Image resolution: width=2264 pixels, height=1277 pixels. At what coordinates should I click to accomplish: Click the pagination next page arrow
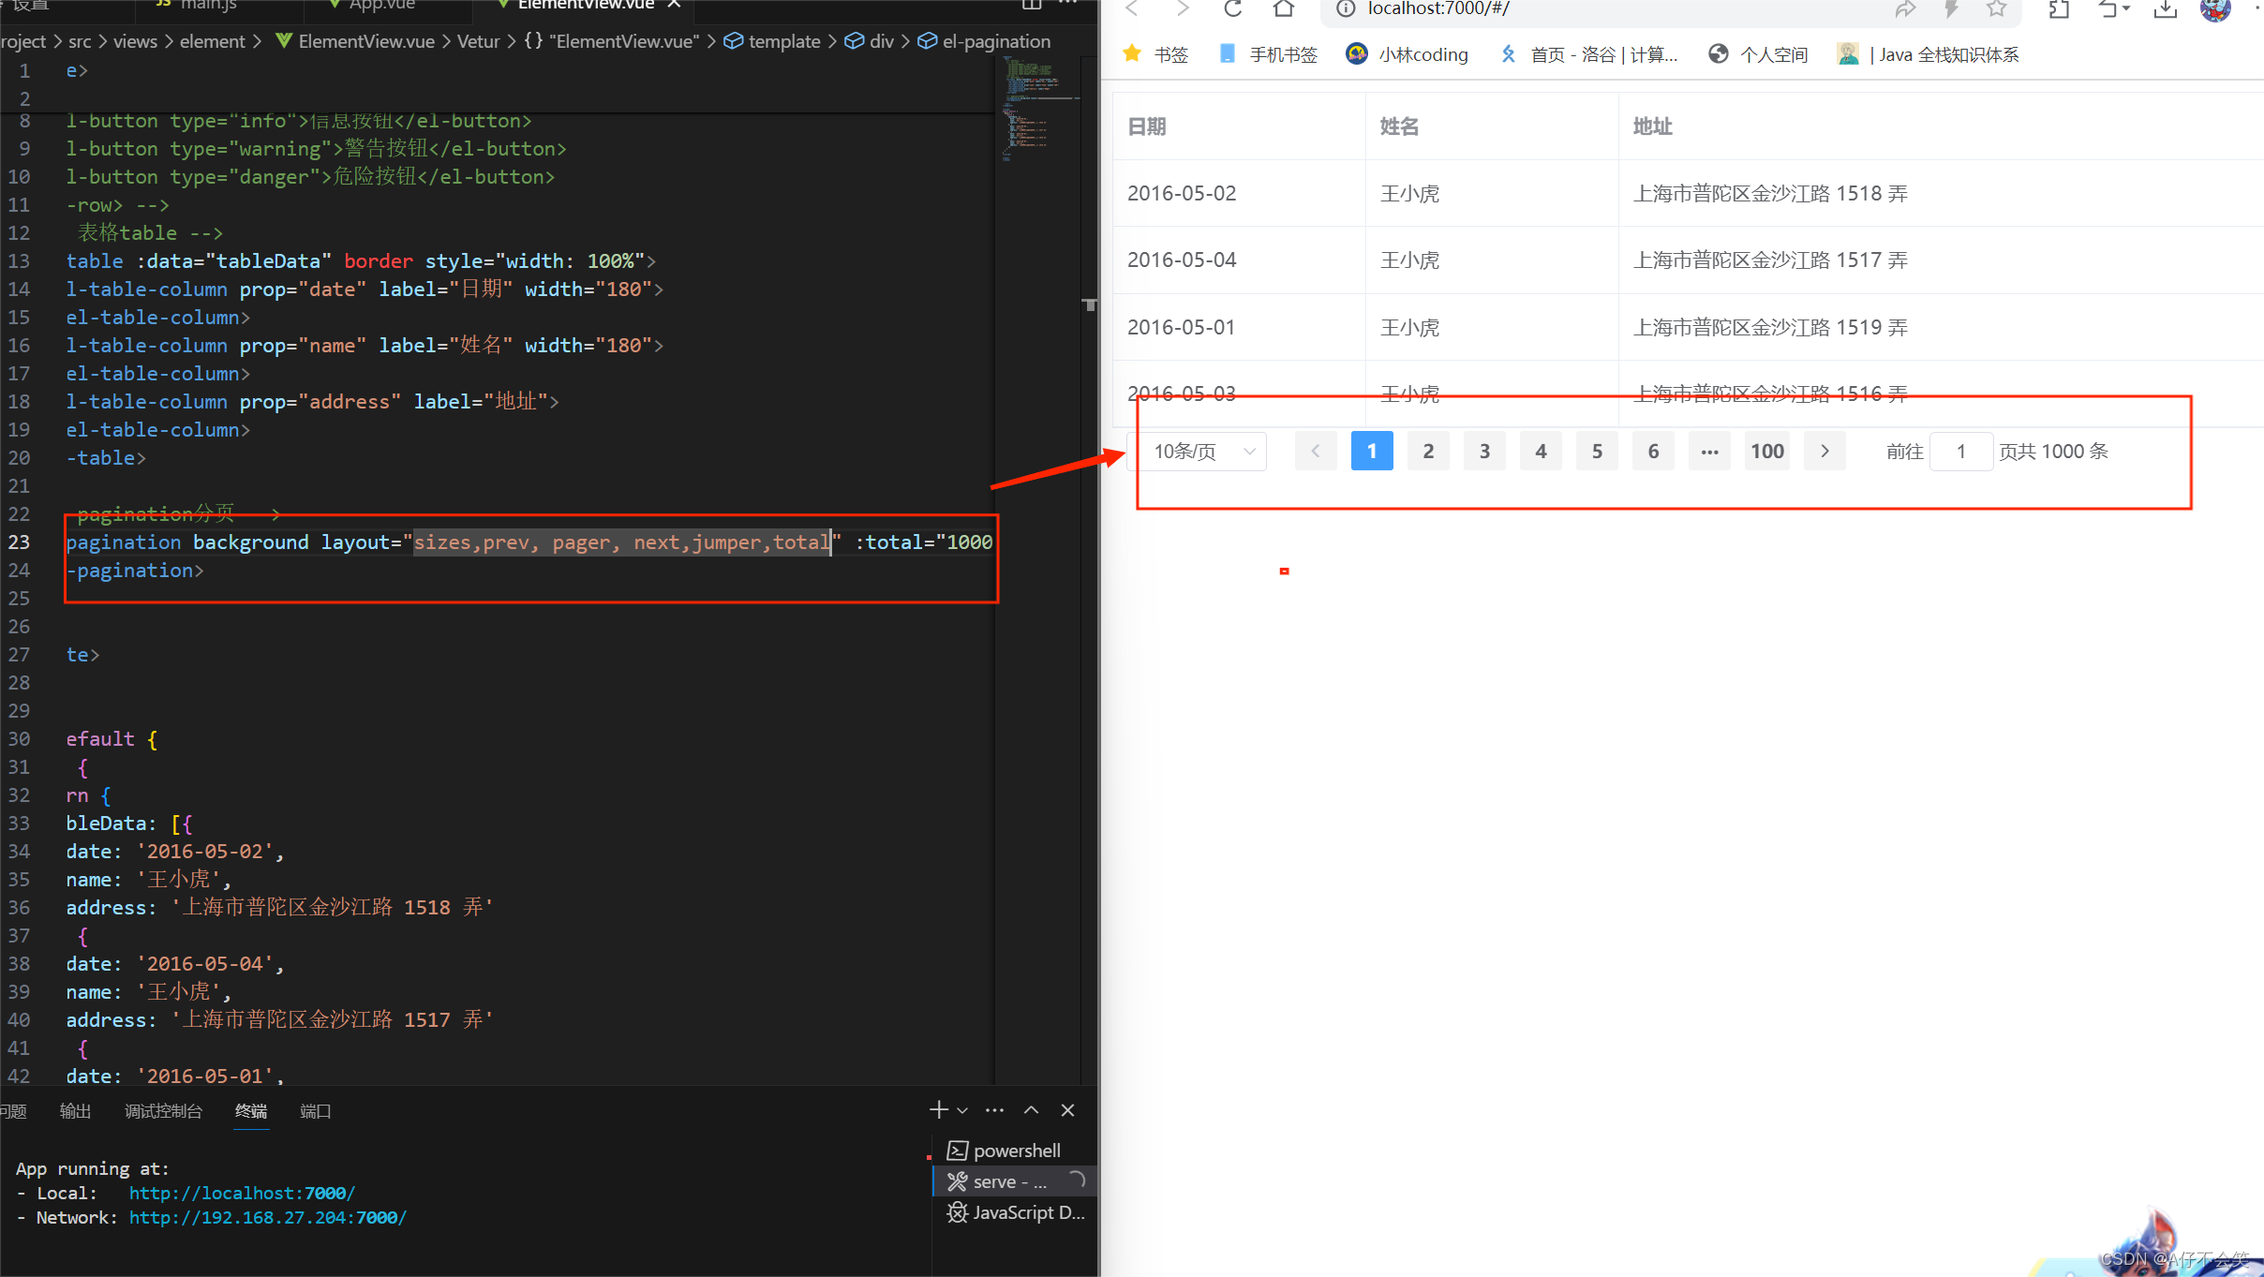1825,452
